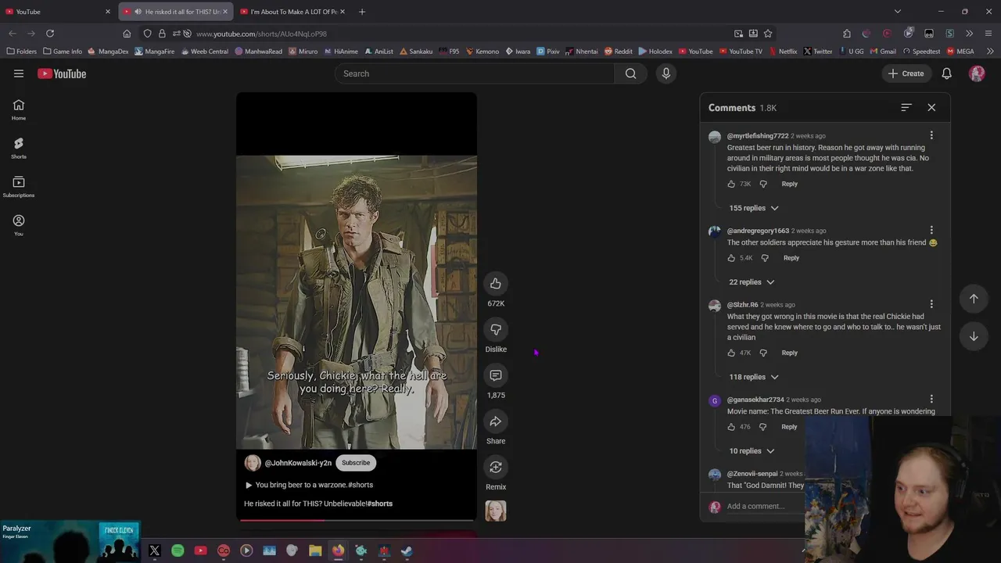Expand 10 replies
This screenshot has width=1001, height=563.
752,450
